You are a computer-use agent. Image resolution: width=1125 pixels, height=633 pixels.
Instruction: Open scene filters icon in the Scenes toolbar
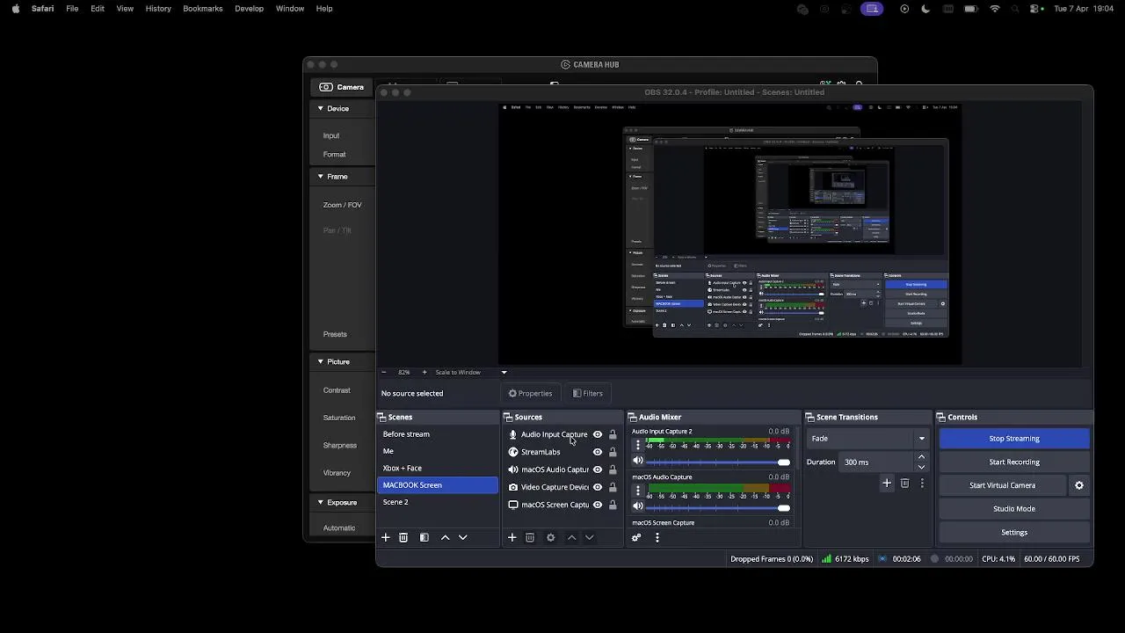pyautogui.click(x=425, y=537)
